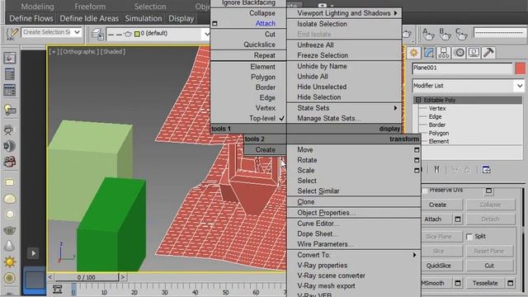The image size is (528, 297).
Task: Toggle the Split checkbox
Action: click(469, 237)
